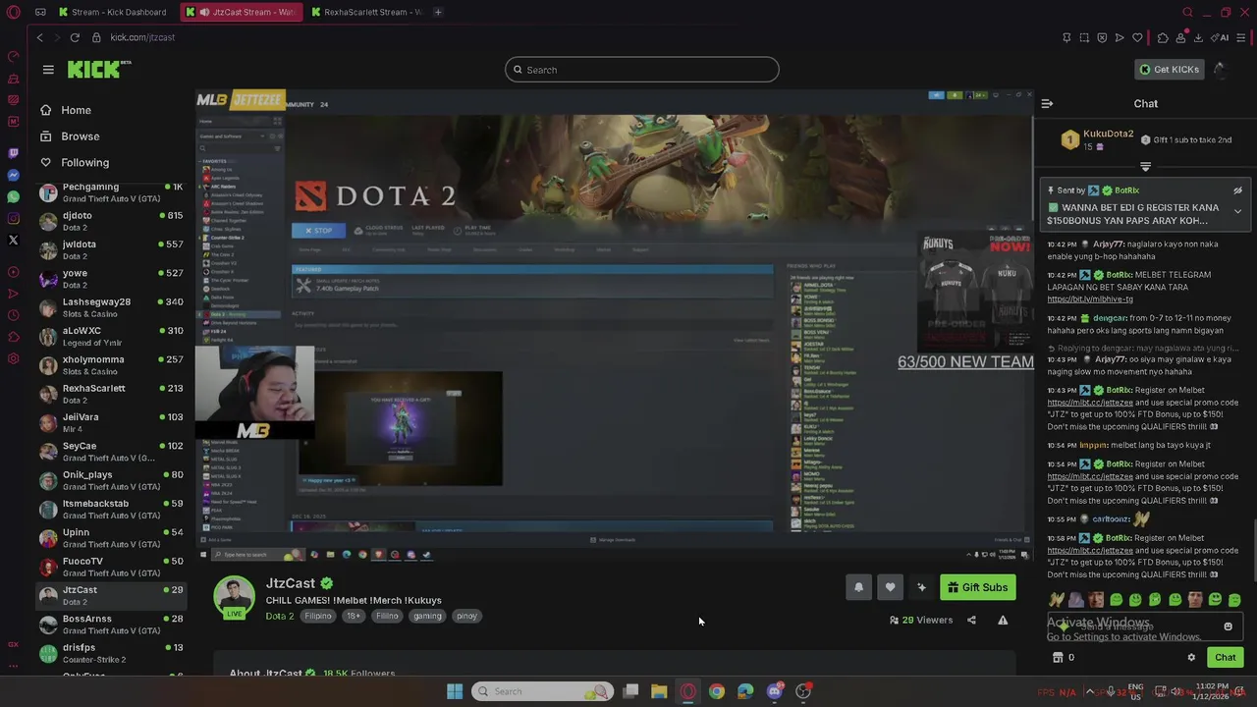Screen dimensions: 1257x707
Task: Click the 63/500 NEW TEAM overlay text
Action: coord(965,361)
